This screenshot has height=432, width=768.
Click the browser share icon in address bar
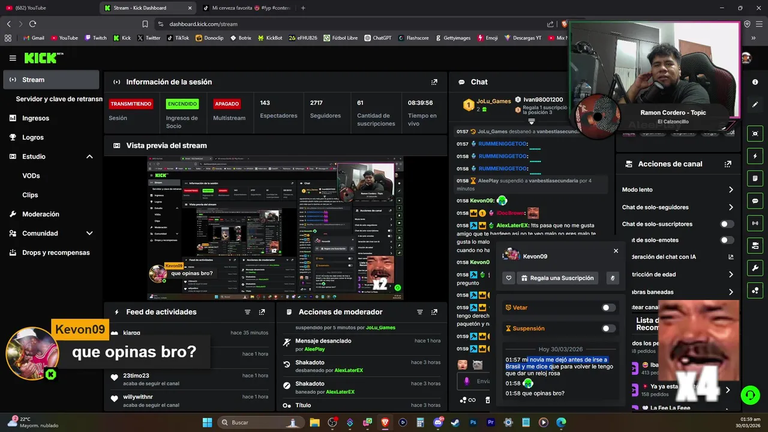pos(550,24)
